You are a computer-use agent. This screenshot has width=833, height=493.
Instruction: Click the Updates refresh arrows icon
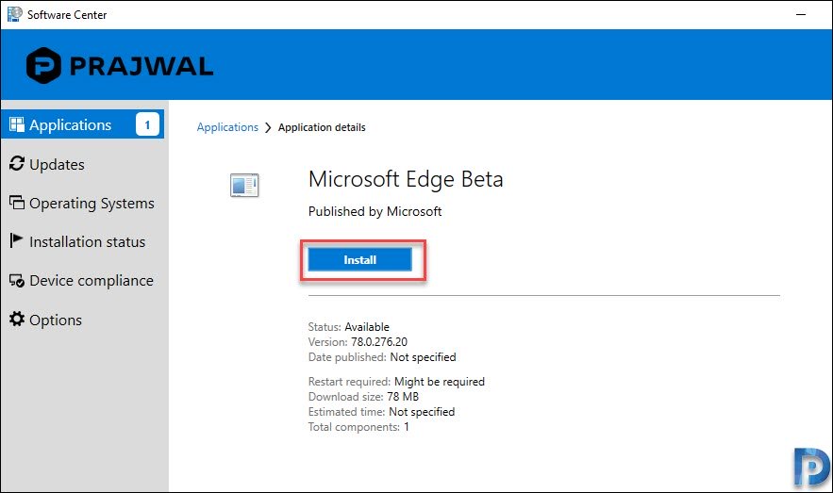[x=17, y=163]
